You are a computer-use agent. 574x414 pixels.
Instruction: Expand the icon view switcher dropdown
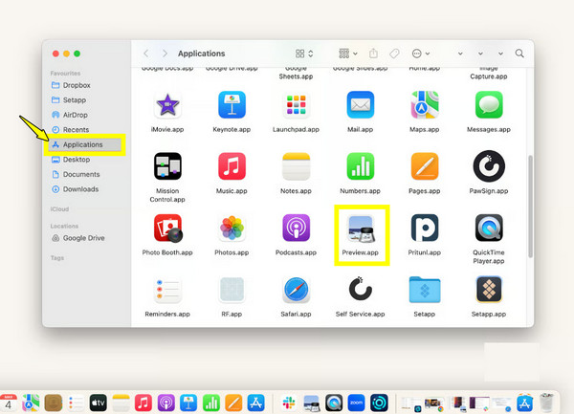click(305, 54)
